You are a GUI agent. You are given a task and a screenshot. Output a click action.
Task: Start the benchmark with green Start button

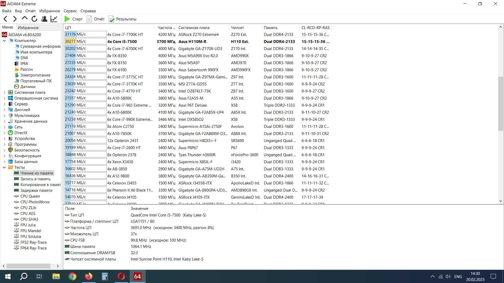tap(73, 19)
